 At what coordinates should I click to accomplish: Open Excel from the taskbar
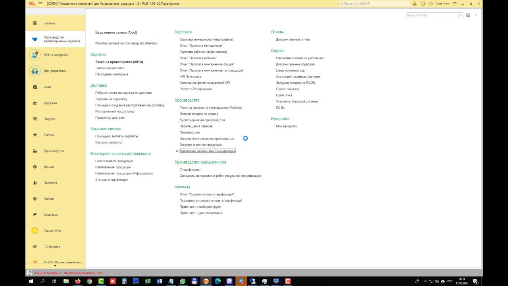pyautogui.click(x=148, y=281)
